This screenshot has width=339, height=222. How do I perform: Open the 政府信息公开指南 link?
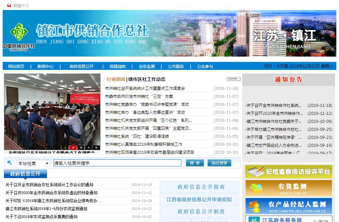coord(199,187)
